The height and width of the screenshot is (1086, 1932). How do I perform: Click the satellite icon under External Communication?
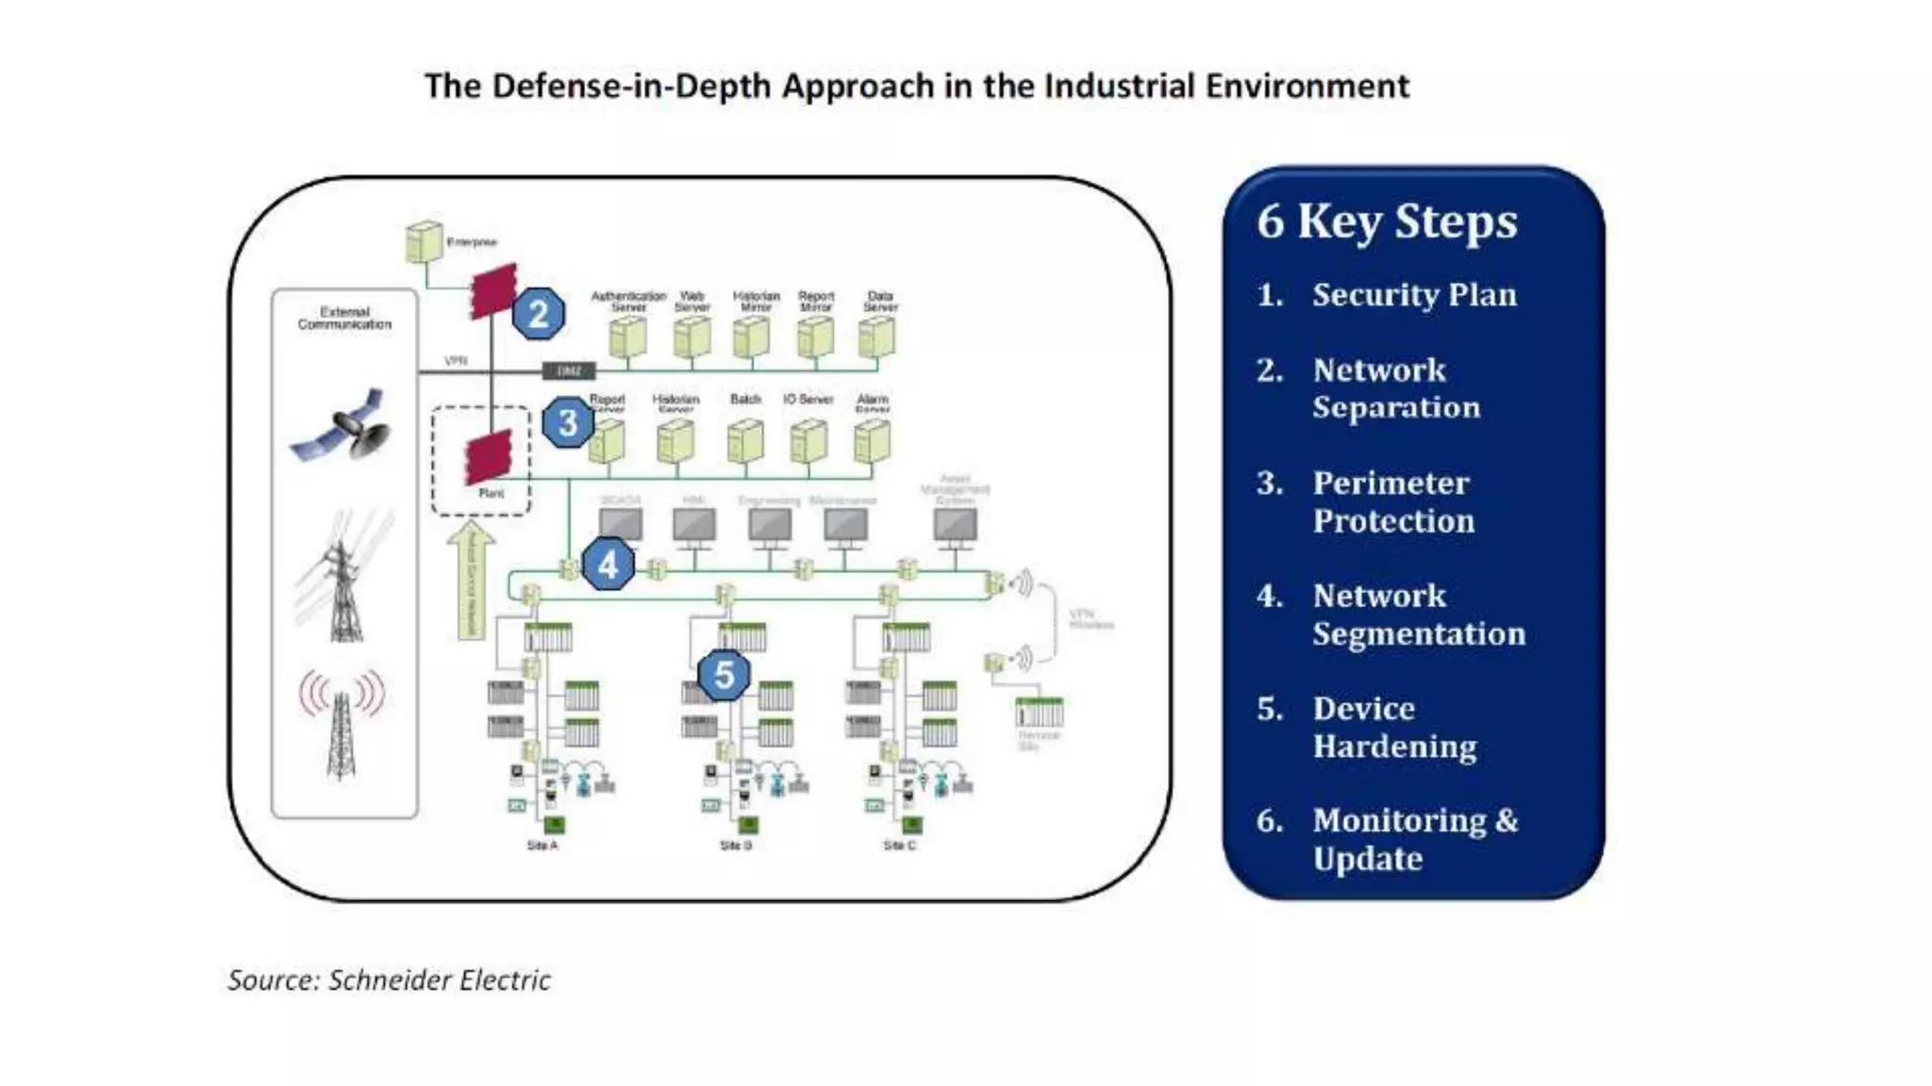point(342,426)
